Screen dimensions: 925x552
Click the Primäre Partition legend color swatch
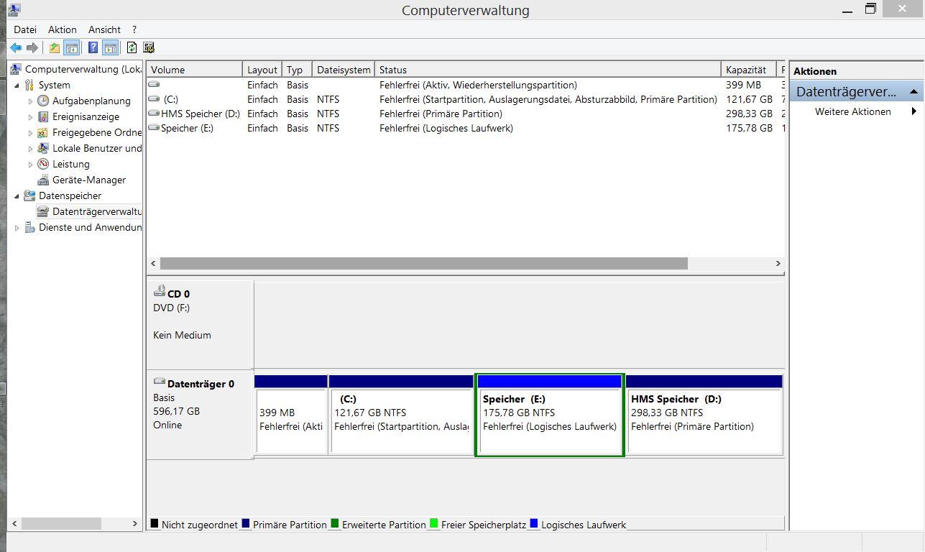(x=246, y=523)
